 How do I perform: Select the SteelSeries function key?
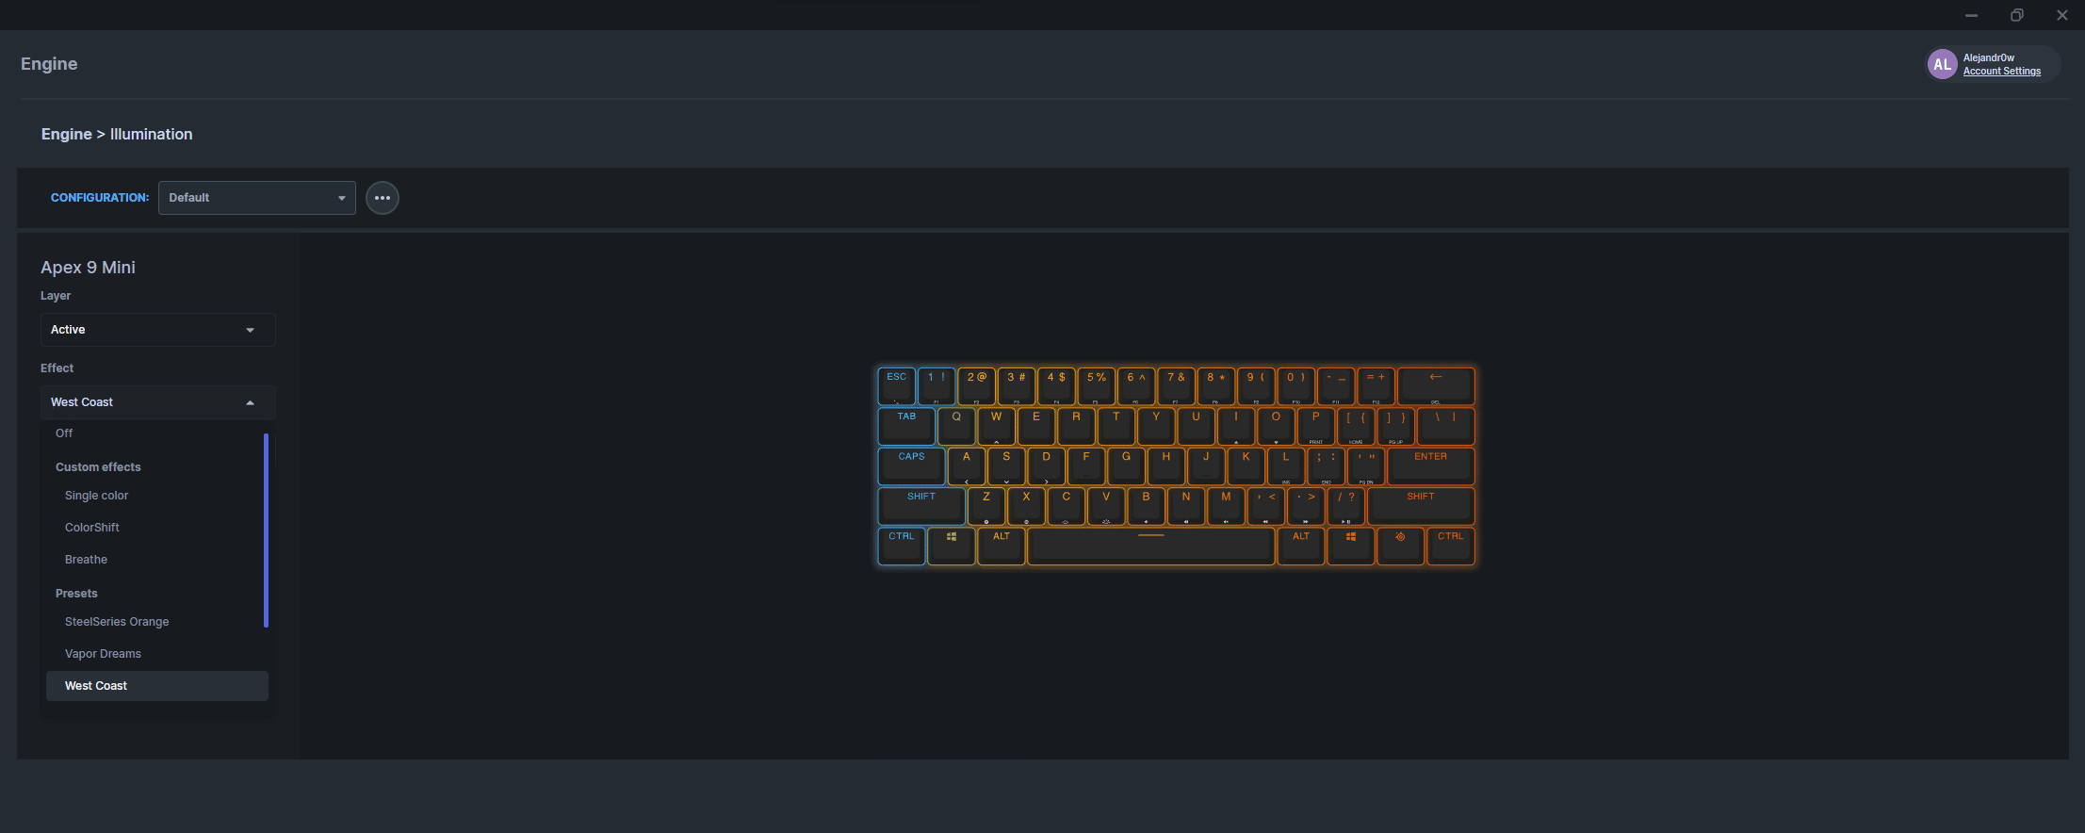tap(1400, 546)
